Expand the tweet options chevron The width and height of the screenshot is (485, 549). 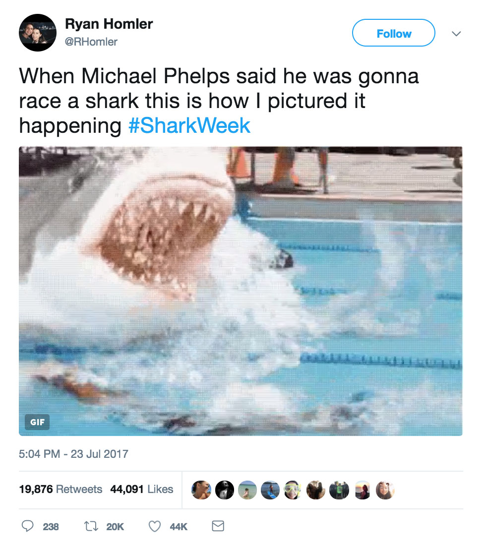pyautogui.click(x=456, y=34)
